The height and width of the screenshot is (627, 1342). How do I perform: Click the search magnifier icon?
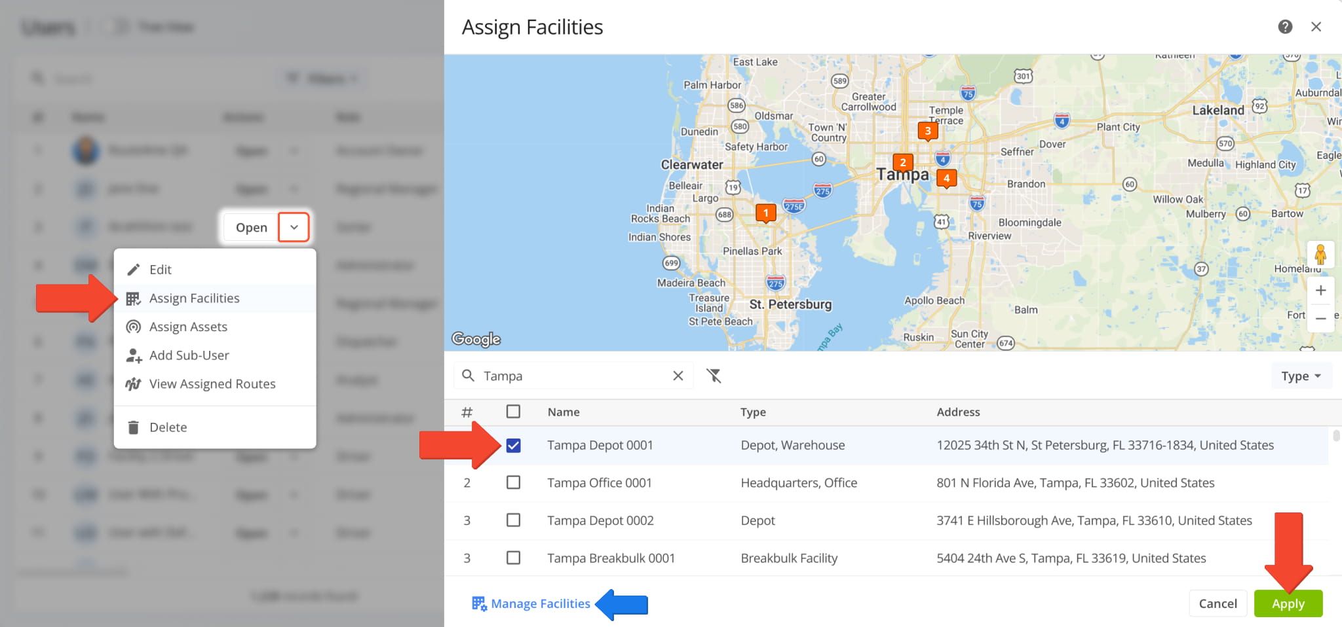(468, 375)
